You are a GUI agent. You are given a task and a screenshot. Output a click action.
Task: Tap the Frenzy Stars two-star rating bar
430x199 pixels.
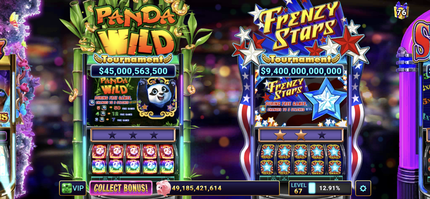301,135
